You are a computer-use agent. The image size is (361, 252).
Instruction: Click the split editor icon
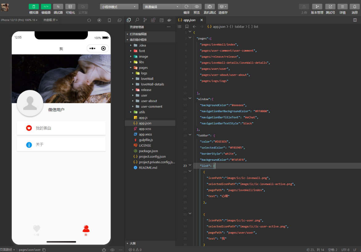(355, 20)
